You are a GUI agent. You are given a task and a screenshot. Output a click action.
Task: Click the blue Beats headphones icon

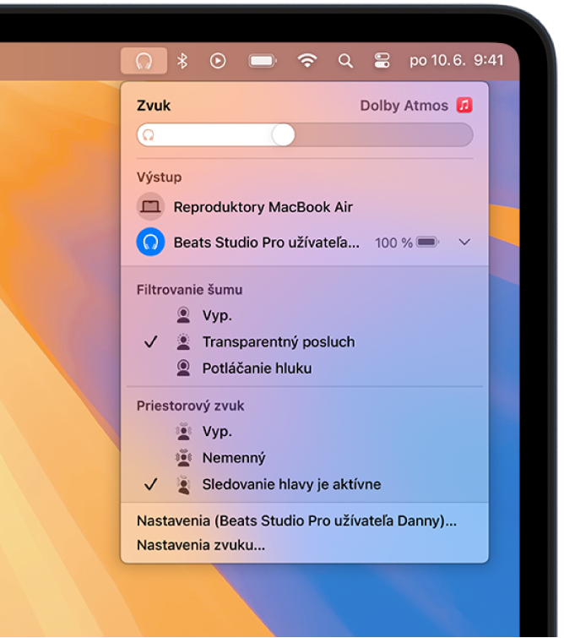tap(150, 242)
